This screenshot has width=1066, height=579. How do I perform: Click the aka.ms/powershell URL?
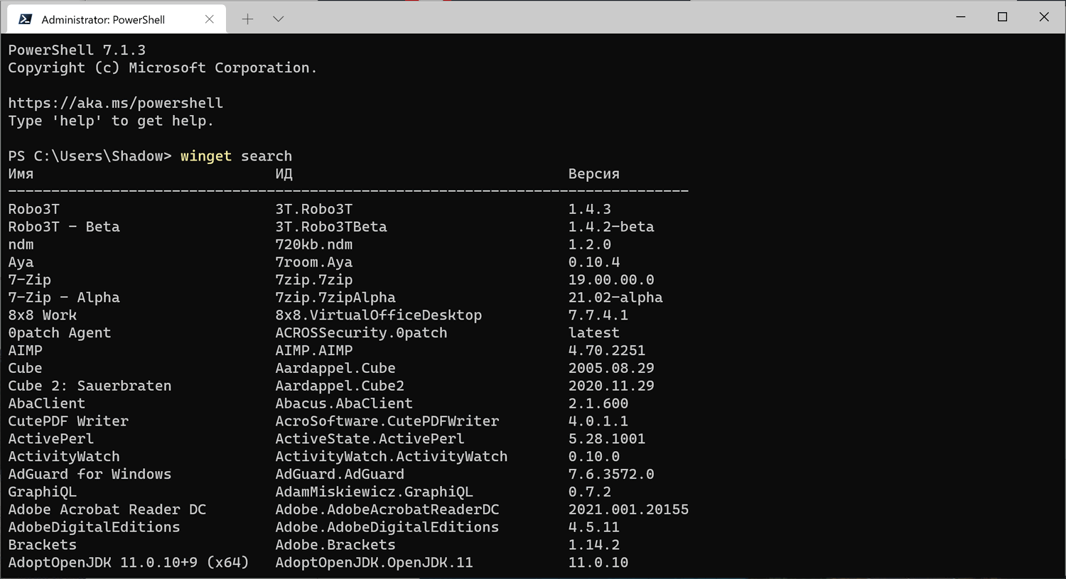point(115,103)
